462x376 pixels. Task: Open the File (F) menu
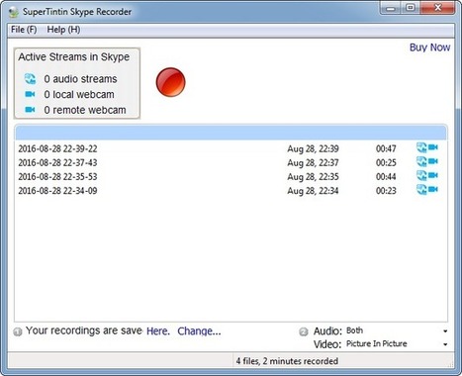tap(24, 30)
